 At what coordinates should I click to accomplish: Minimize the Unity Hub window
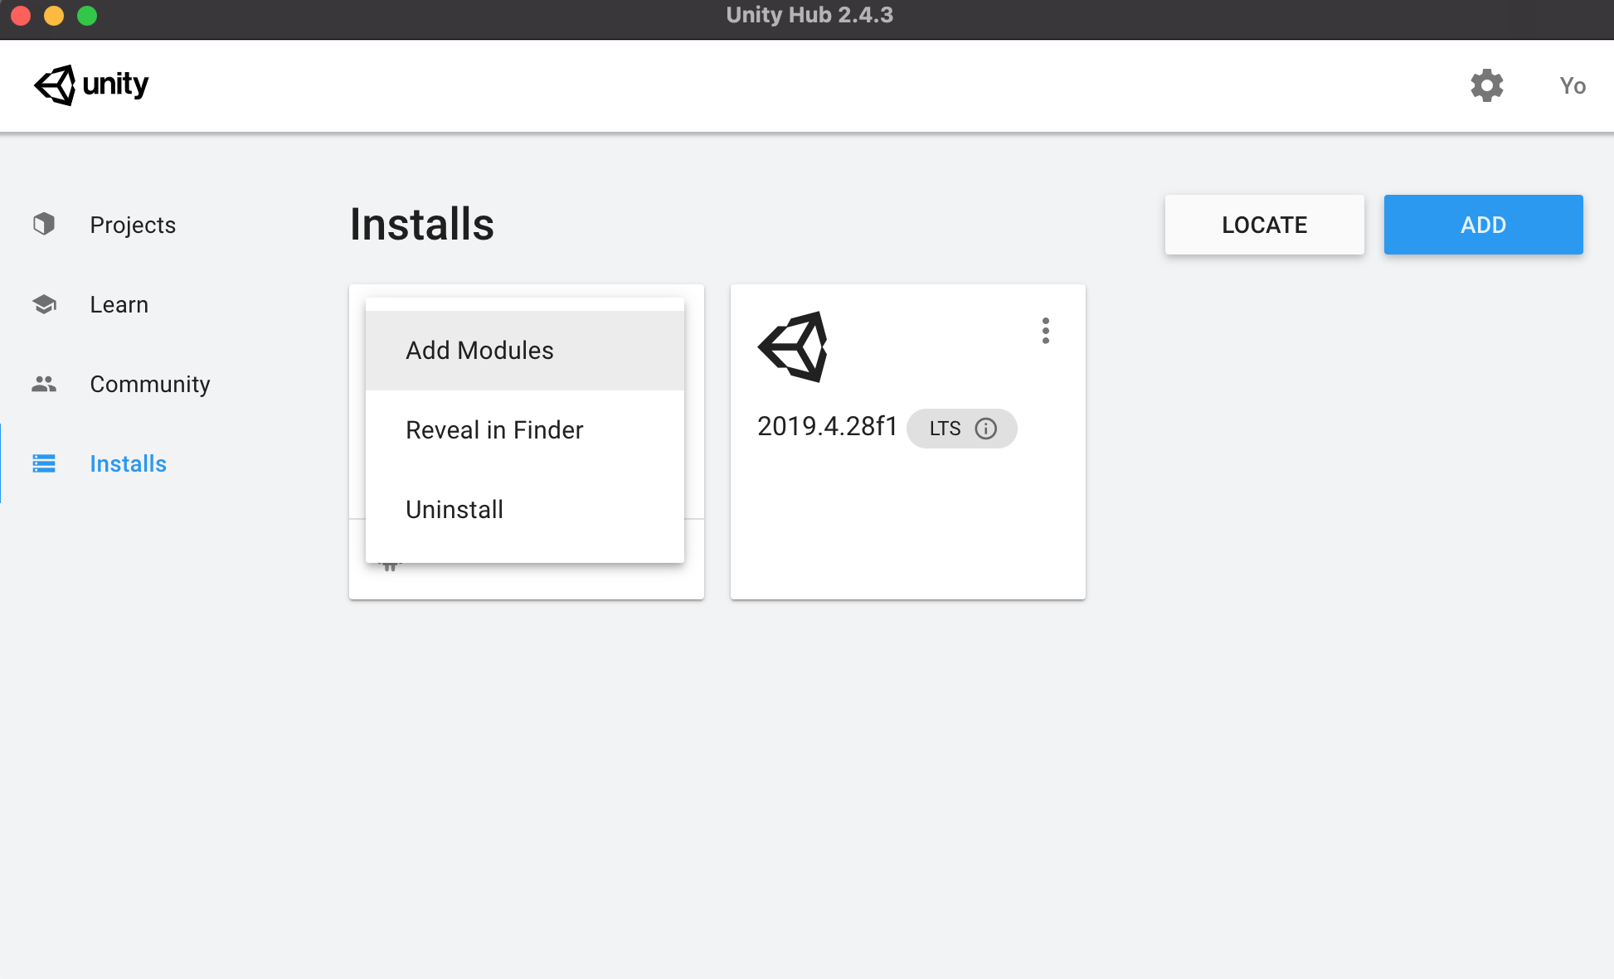54,16
